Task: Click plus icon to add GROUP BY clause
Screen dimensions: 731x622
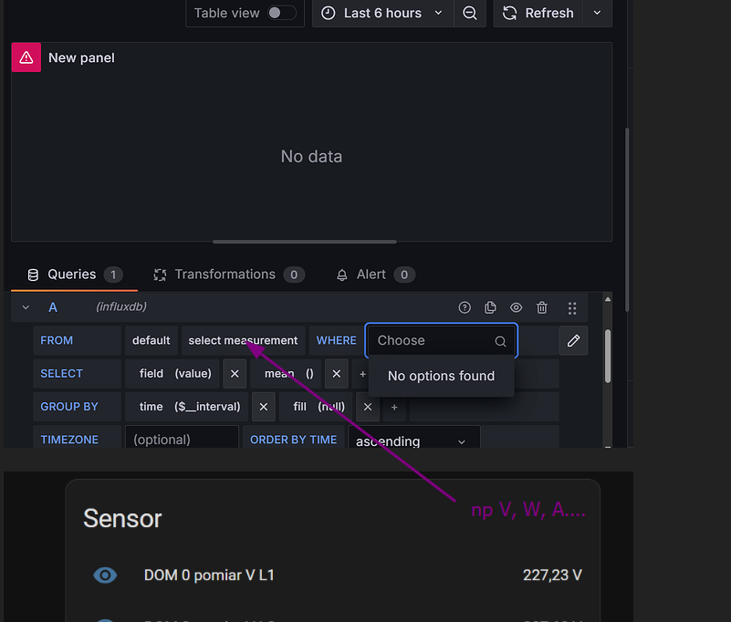Action: point(394,407)
